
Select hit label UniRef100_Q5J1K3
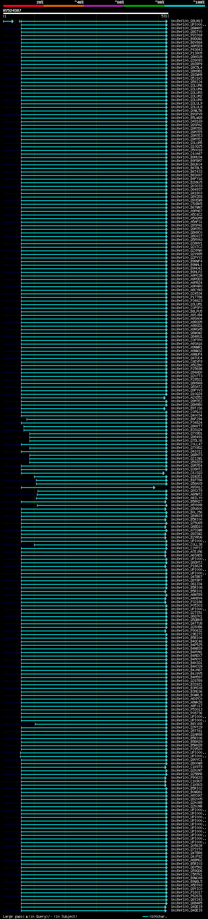point(187,79)
